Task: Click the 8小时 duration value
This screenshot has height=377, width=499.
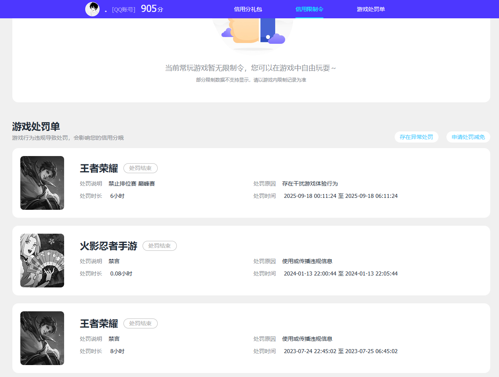Action: pyautogui.click(x=117, y=351)
